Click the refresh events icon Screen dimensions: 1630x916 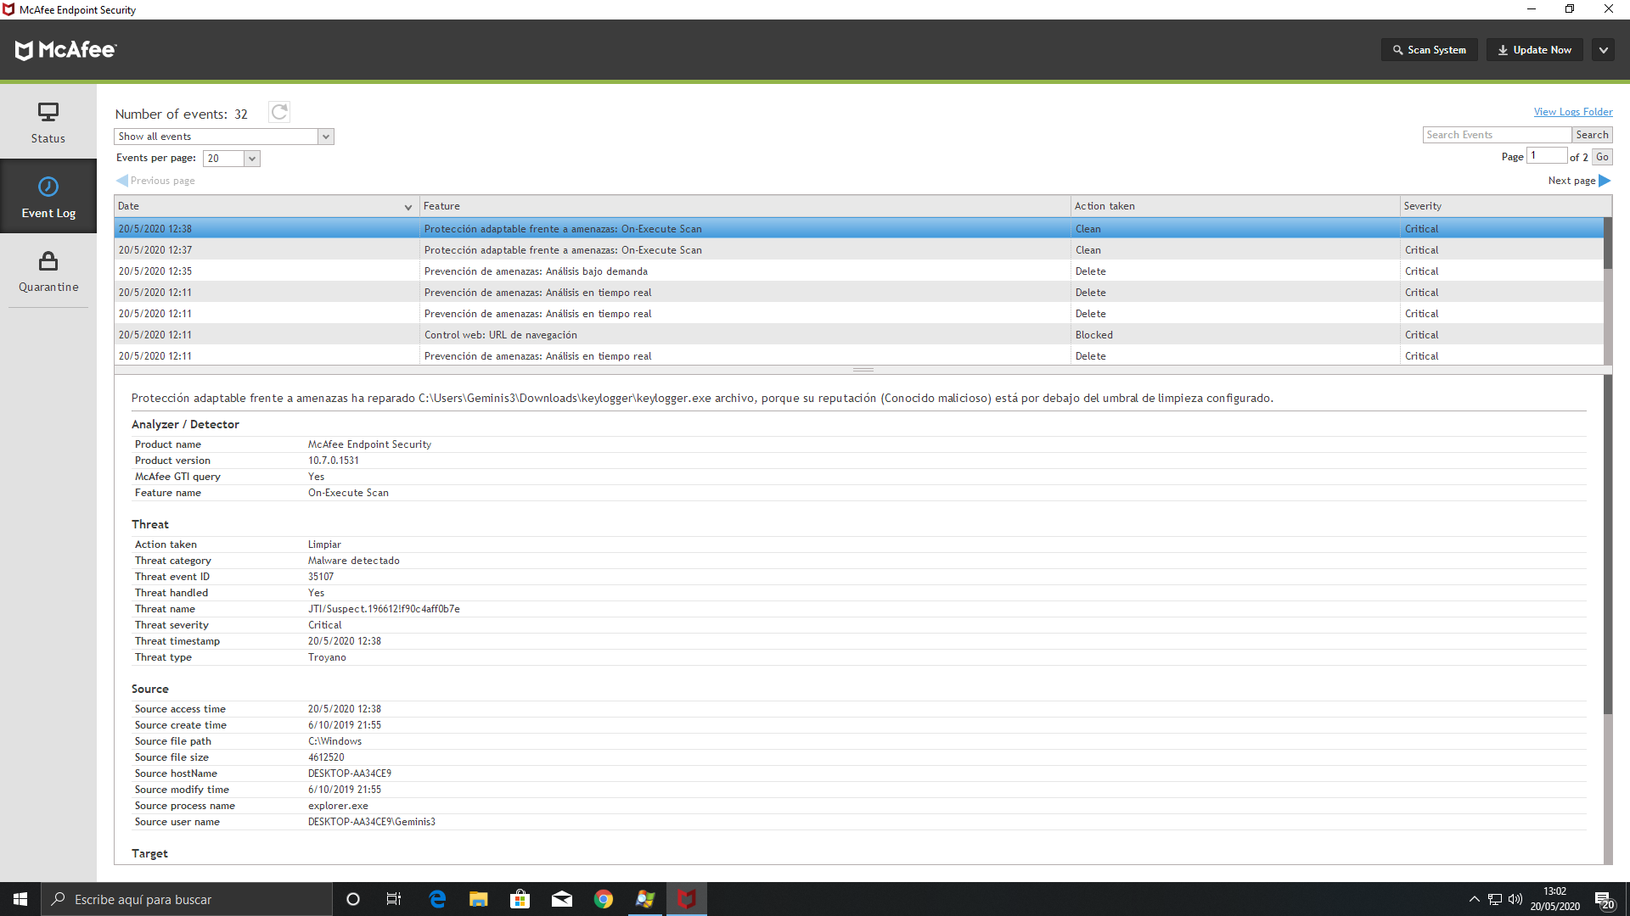click(x=278, y=112)
